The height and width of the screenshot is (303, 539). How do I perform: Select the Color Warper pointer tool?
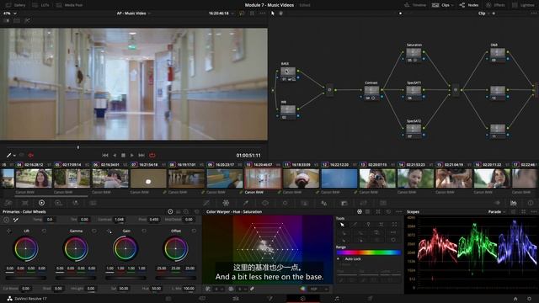click(x=342, y=225)
